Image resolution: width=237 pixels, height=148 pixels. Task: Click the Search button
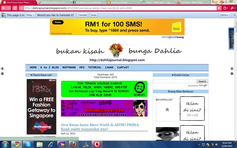coord(202,81)
